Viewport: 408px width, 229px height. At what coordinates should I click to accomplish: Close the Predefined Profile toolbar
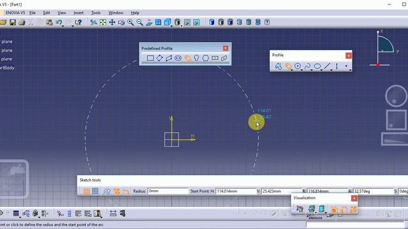tap(226, 48)
